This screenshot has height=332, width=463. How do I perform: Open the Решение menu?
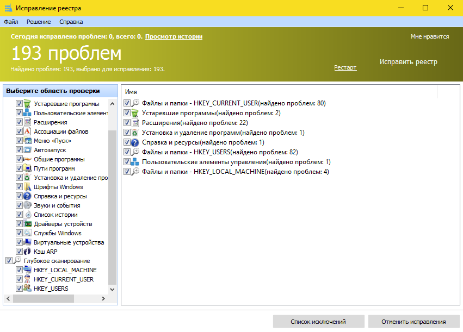click(39, 22)
